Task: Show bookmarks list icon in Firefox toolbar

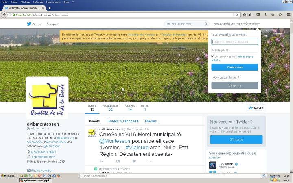Action: [x=251, y=15]
